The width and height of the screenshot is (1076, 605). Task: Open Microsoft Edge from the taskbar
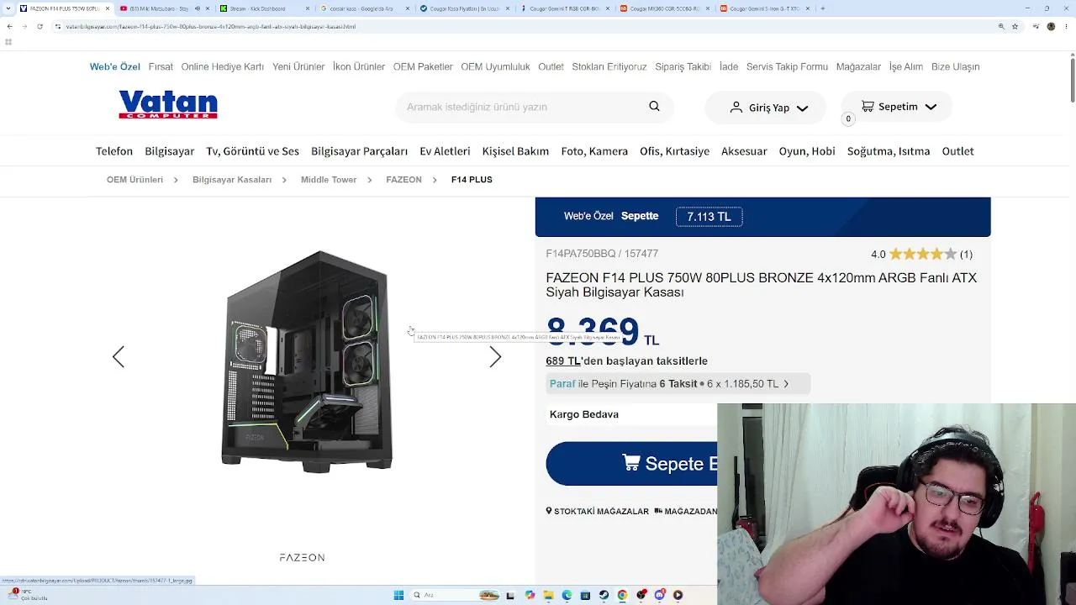(567, 595)
